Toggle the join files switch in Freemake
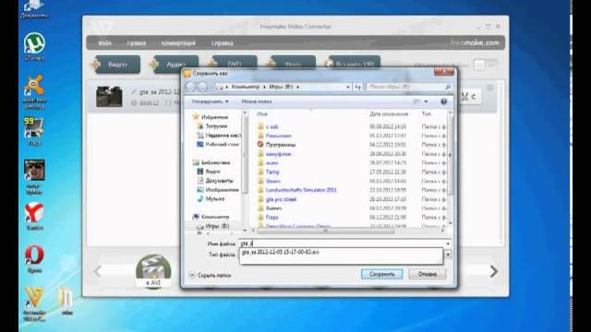The width and height of the screenshot is (591, 332). pyautogui.click(x=485, y=65)
